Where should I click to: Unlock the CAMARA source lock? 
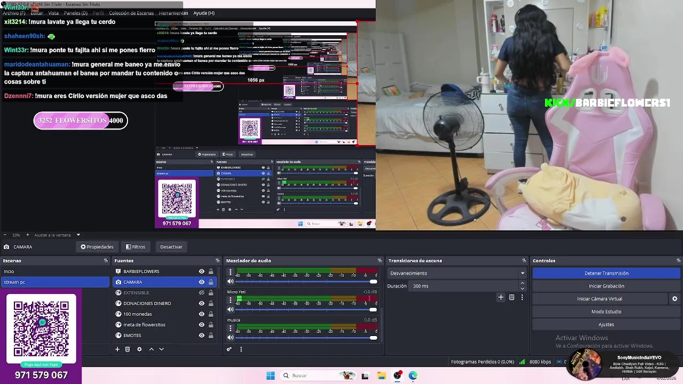click(x=211, y=282)
